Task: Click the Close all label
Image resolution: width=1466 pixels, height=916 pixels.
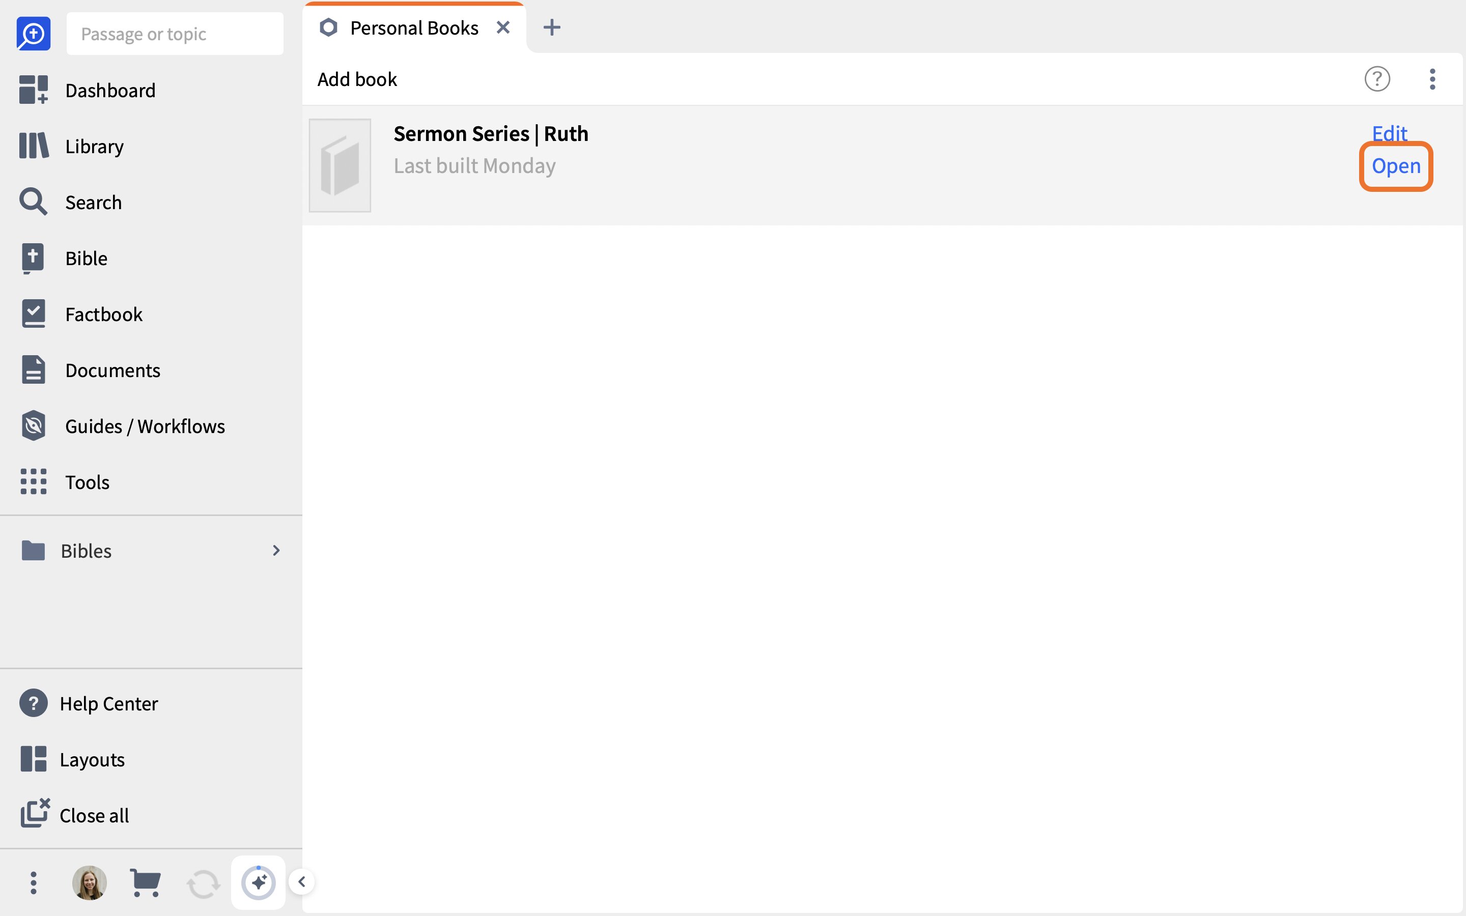Action: [x=94, y=815]
